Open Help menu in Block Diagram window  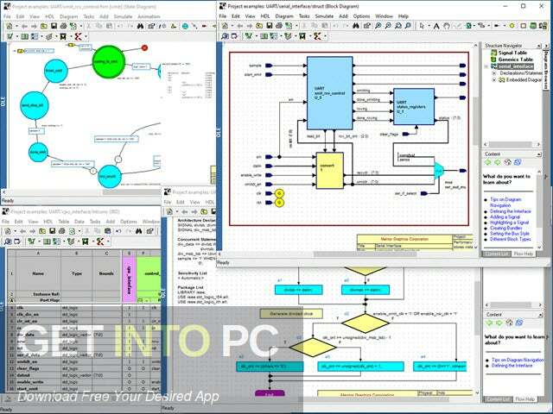(404, 16)
